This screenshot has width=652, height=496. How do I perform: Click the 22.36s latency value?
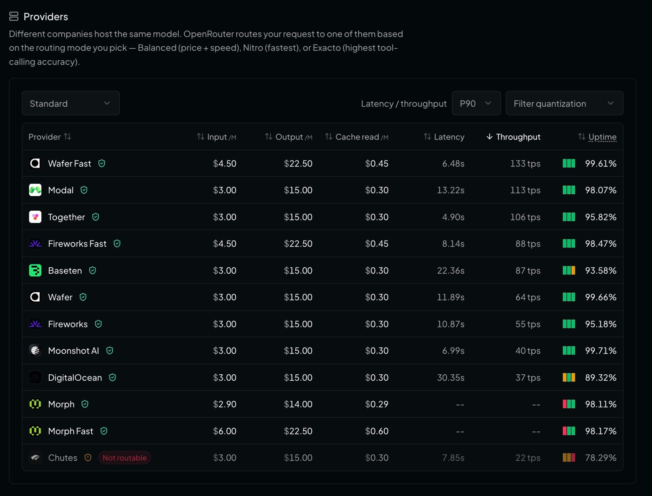pyautogui.click(x=450, y=270)
